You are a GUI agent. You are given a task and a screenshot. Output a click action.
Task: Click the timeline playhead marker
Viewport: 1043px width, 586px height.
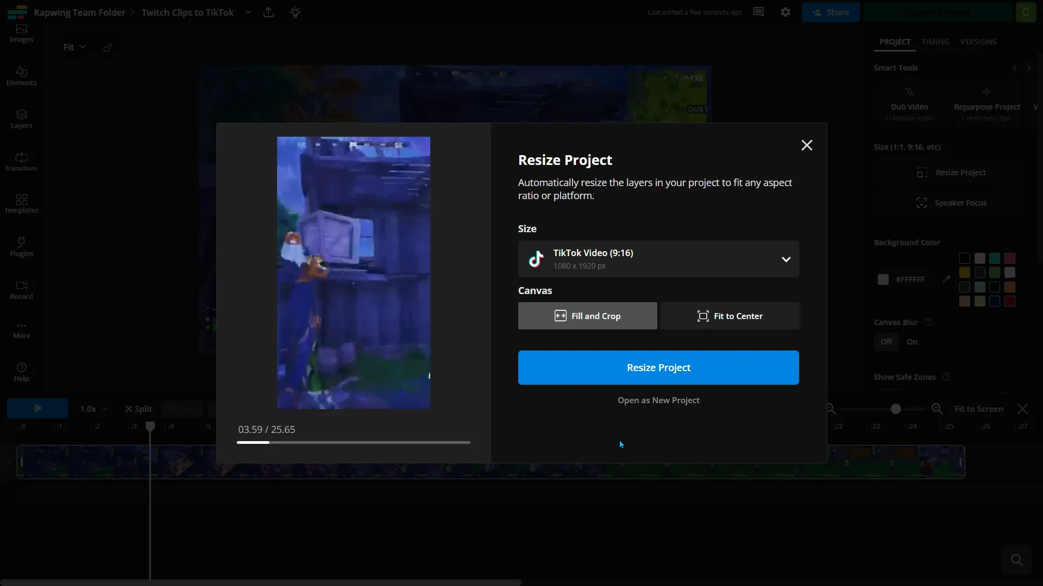click(x=150, y=426)
